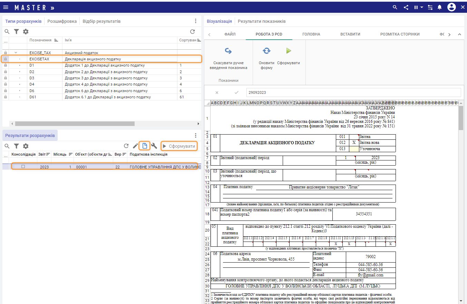Collapse the ribbon with the up chevron
The height and width of the screenshot is (304, 467).
(x=459, y=34)
